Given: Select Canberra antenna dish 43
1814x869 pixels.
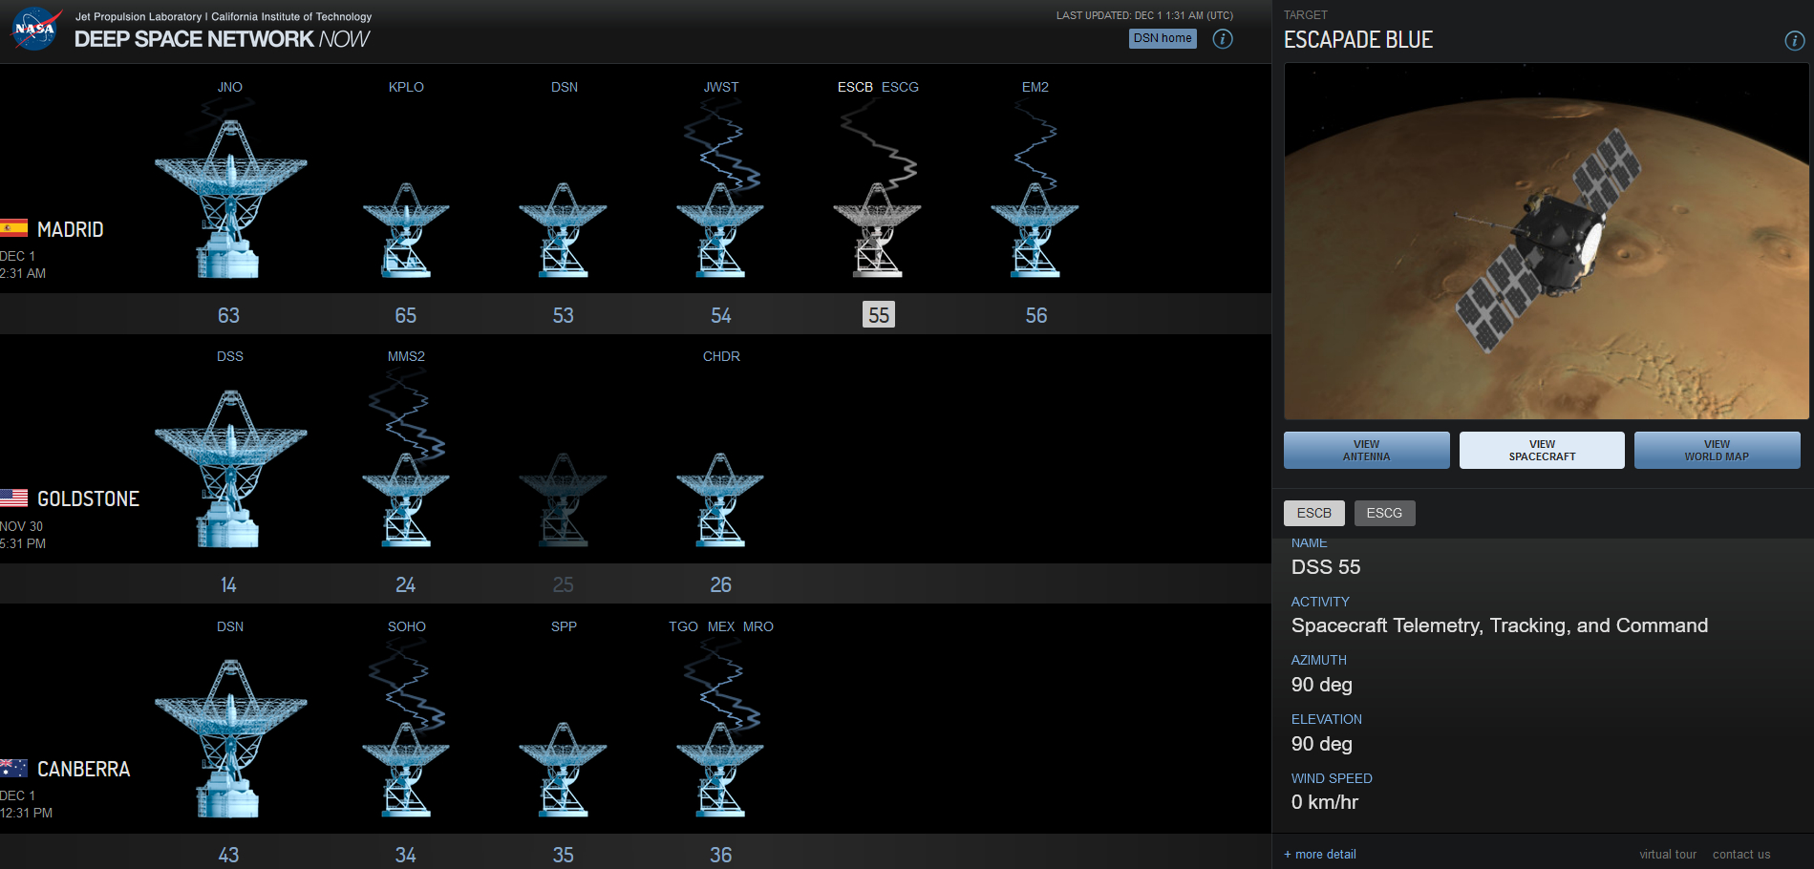Looking at the screenshot, I should [x=230, y=740].
